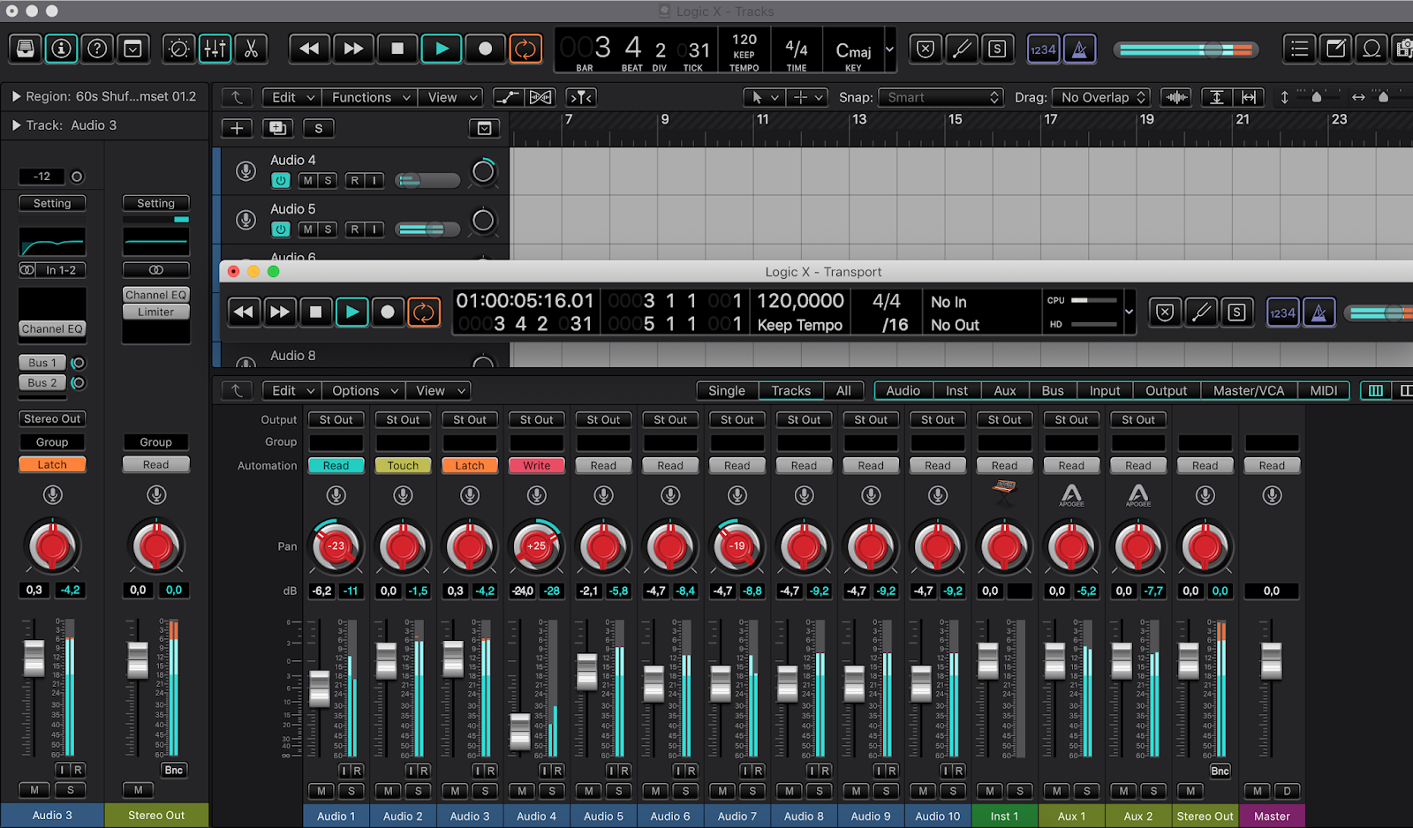The width and height of the screenshot is (1413, 828).
Task: Open Smart Controls dial icon
Action: 178,49
